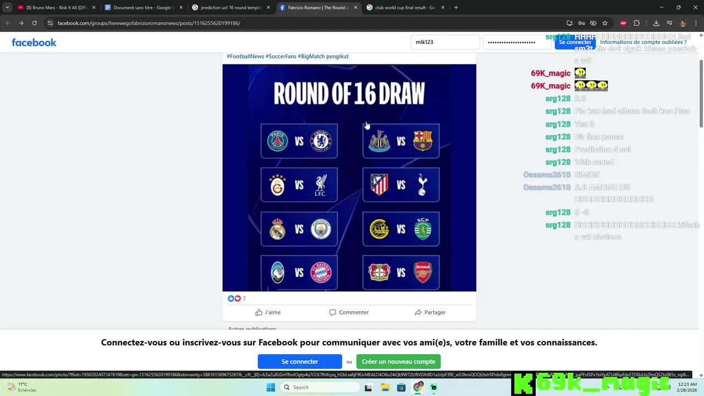Click the #BigMatch hashtag
704x396 pixels.
point(311,56)
